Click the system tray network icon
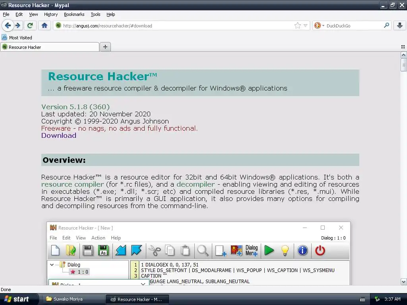Screen dimensions: 407x305 pyautogui.click(x=377, y=299)
